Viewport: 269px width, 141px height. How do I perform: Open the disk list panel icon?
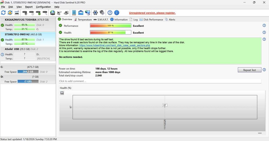17,13
